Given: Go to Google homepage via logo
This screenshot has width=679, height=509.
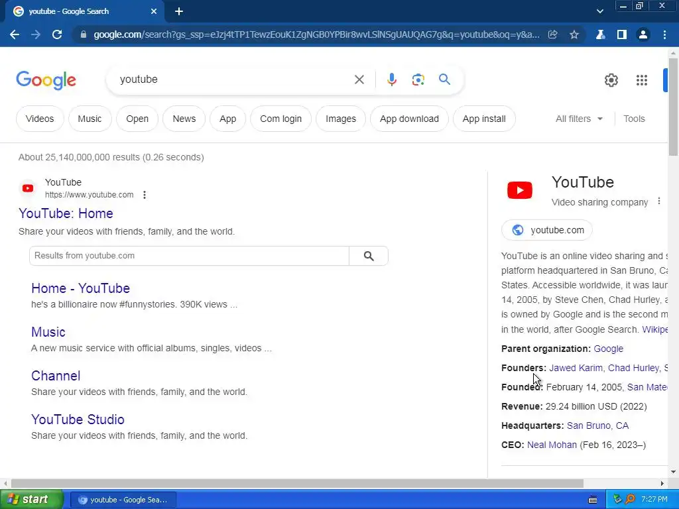Looking at the screenshot, I should click(x=46, y=80).
